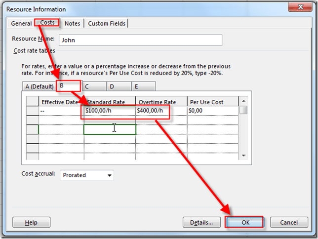Click the first row Effective Date cell
The image size is (318, 239).
pyautogui.click(x=61, y=111)
